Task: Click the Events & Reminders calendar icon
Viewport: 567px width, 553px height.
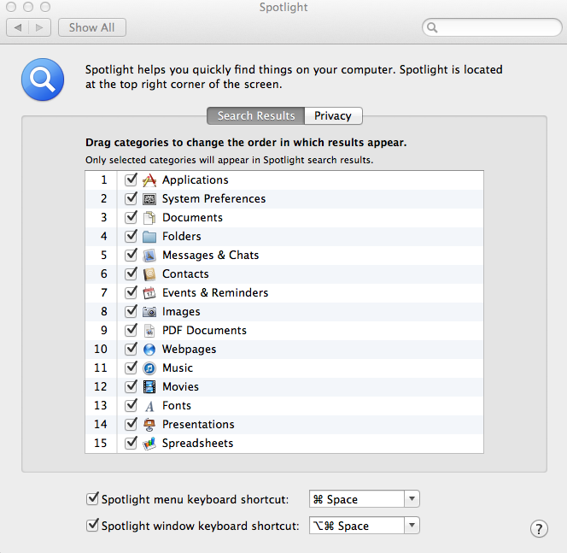Action: click(149, 293)
